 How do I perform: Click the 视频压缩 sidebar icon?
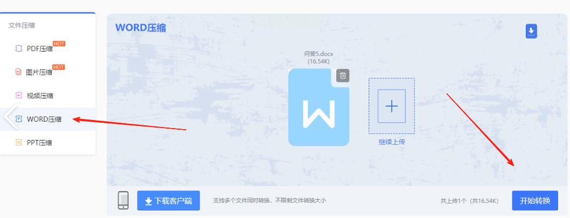click(x=18, y=95)
